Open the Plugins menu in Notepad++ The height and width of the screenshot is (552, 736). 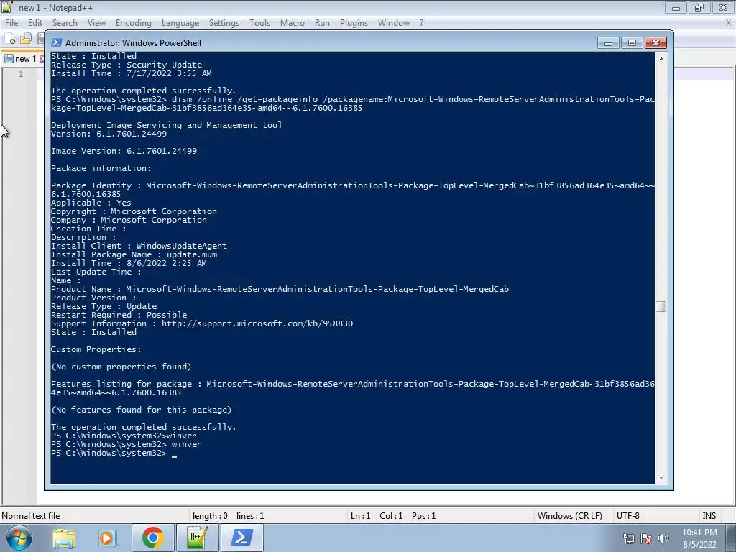coord(354,23)
